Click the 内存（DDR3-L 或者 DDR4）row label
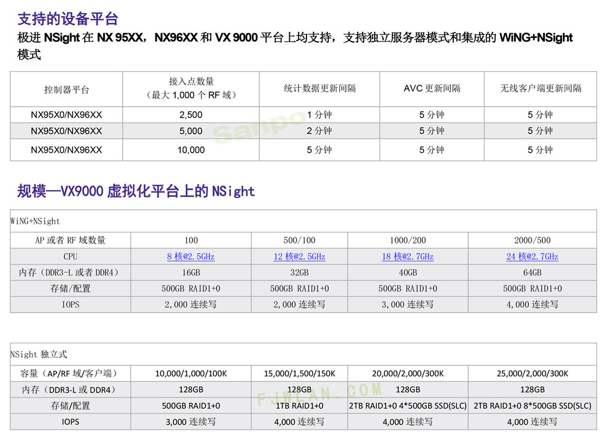This screenshot has height=436, width=602. click(x=70, y=272)
